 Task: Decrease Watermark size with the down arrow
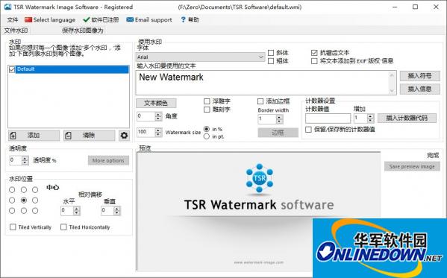(x=158, y=134)
